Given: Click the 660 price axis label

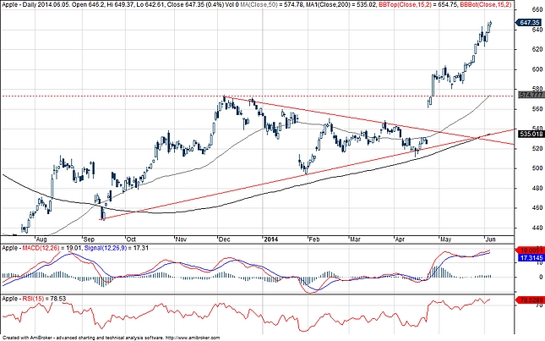Looking at the screenshot, I should click(x=537, y=10).
